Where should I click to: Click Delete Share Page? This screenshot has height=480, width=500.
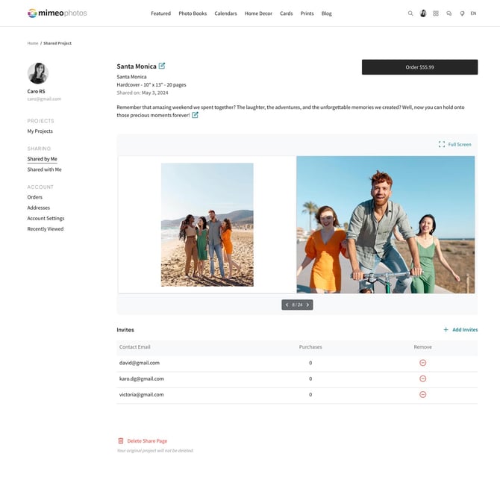coord(146,441)
